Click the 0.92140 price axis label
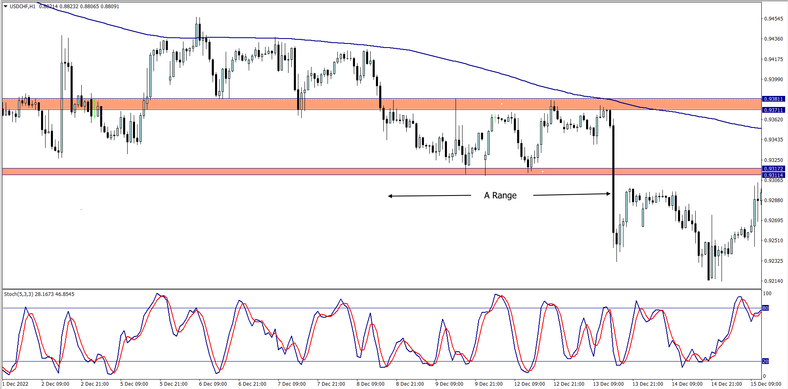The width and height of the screenshot is (788, 389). pos(774,281)
